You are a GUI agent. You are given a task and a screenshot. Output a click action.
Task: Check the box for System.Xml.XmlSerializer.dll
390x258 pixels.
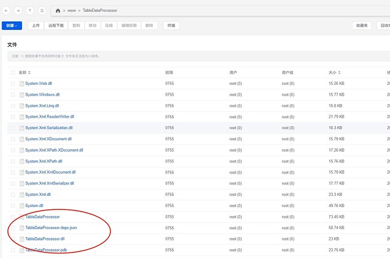tap(12, 183)
